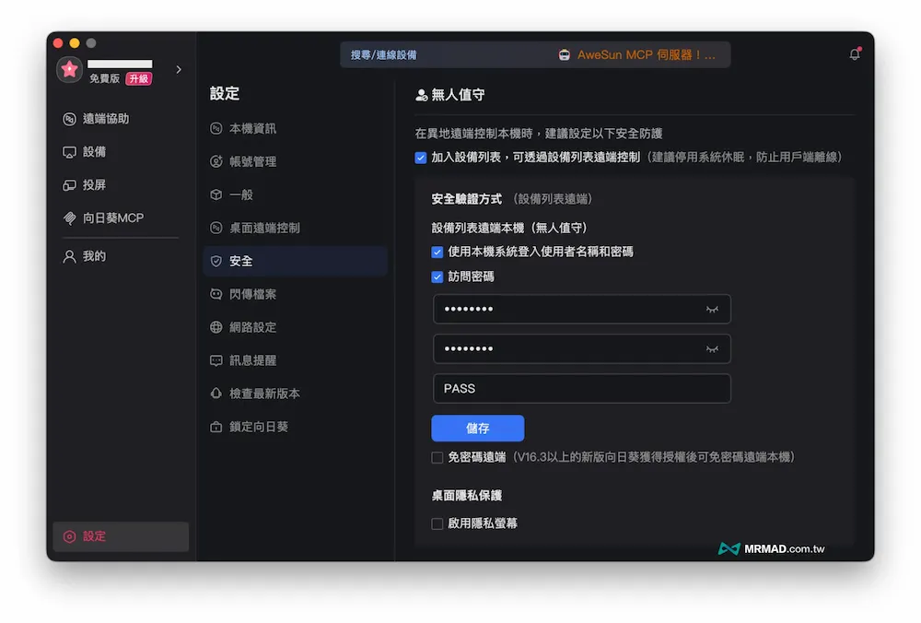Click the 免費版 plan label
Screen dimensions: 921x623
point(105,78)
